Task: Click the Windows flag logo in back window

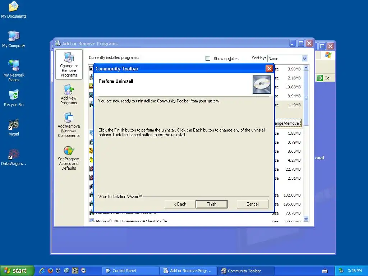Action: point(328,55)
